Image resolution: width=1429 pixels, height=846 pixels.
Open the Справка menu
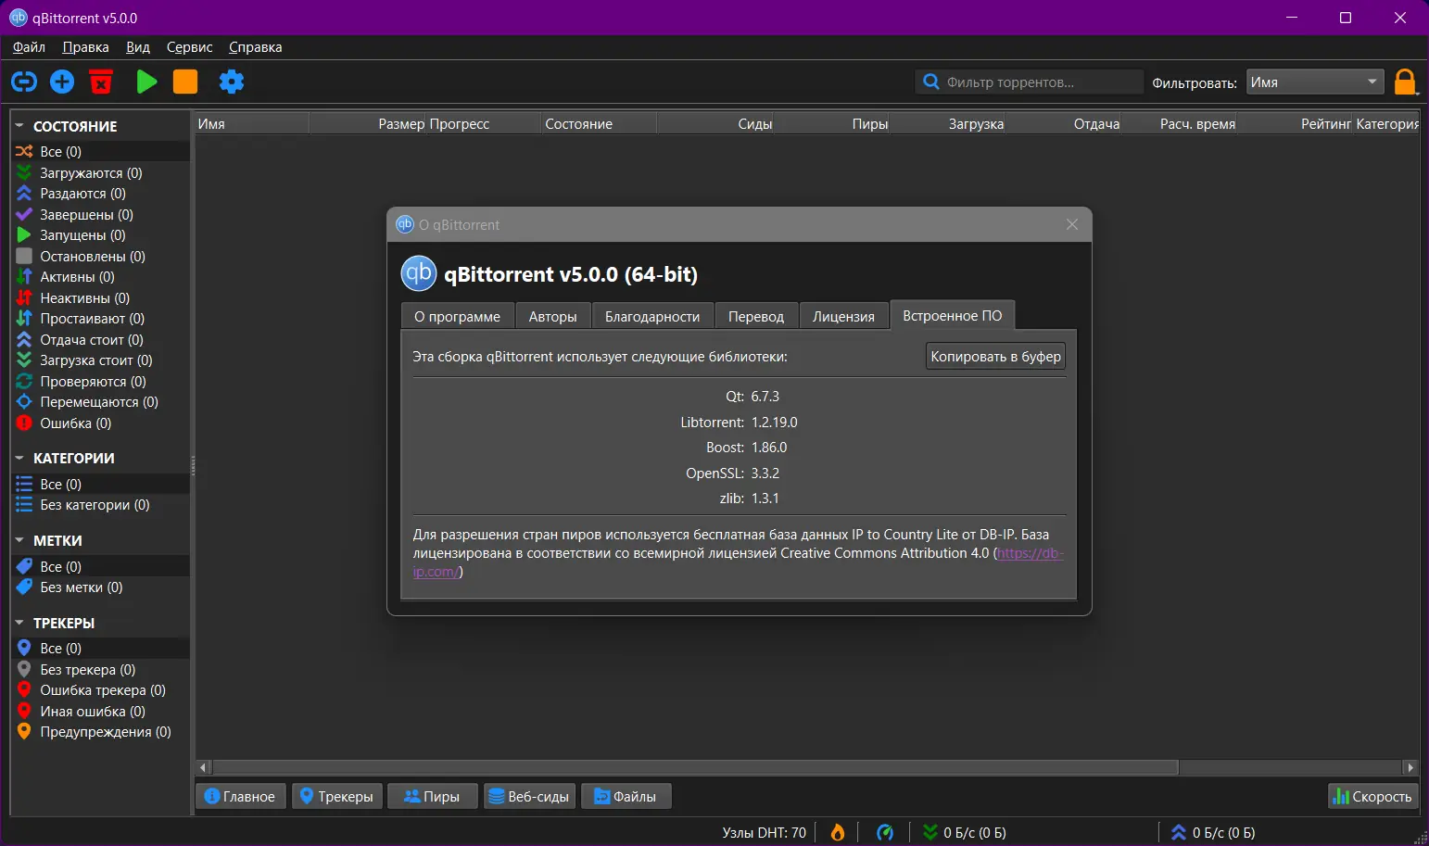click(x=256, y=47)
